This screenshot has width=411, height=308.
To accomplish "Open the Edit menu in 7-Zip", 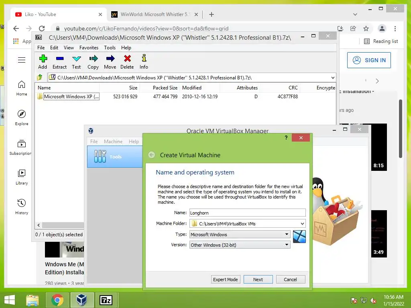I will pyautogui.click(x=54, y=48).
